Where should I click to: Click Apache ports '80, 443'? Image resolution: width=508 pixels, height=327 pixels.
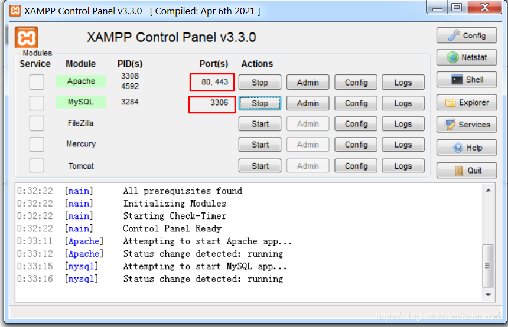(x=214, y=82)
